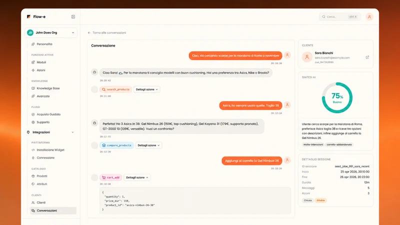Viewport: 400px width, 225px height.
Task: Click the search_products action tag
Action: pos(116,89)
